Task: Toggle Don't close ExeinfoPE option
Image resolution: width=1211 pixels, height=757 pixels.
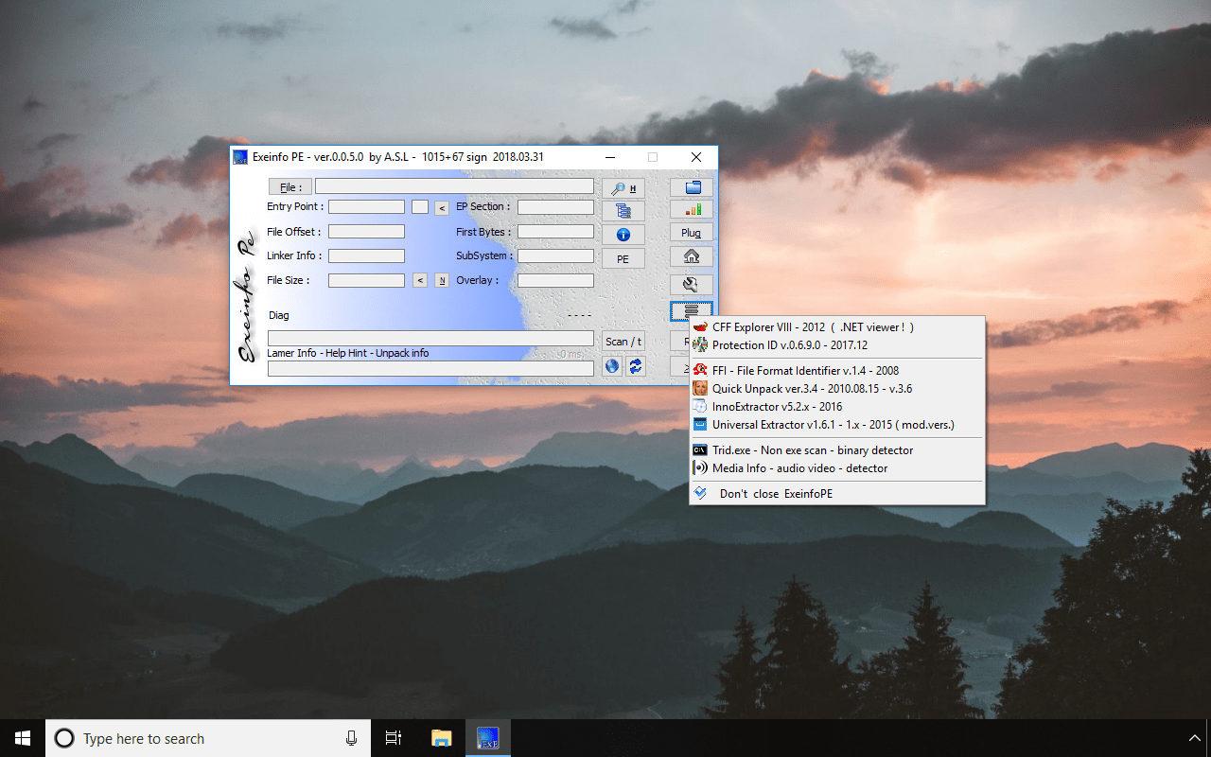Action: pyautogui.click(x=837, y=494)
